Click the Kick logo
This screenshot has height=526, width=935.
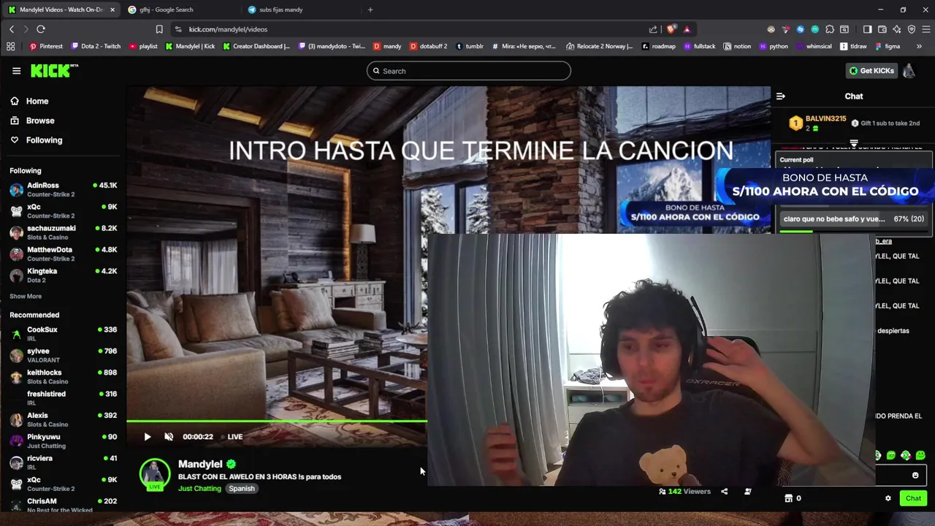point(54,71)
